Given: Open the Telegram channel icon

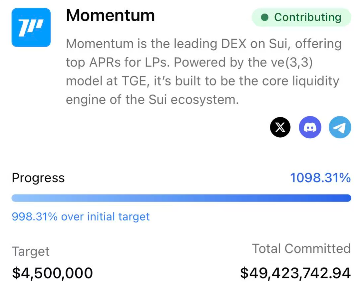Looking at the screenshot, I should coord(340,127).
